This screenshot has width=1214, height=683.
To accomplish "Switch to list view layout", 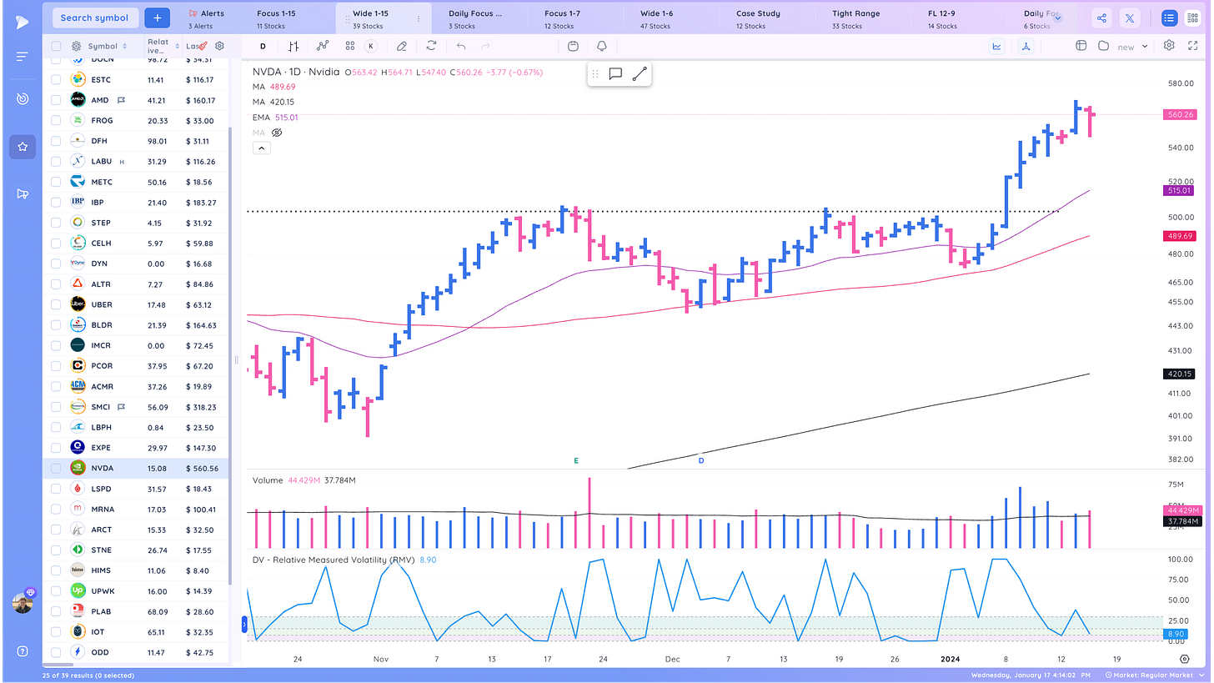I will click(1169, 18).
